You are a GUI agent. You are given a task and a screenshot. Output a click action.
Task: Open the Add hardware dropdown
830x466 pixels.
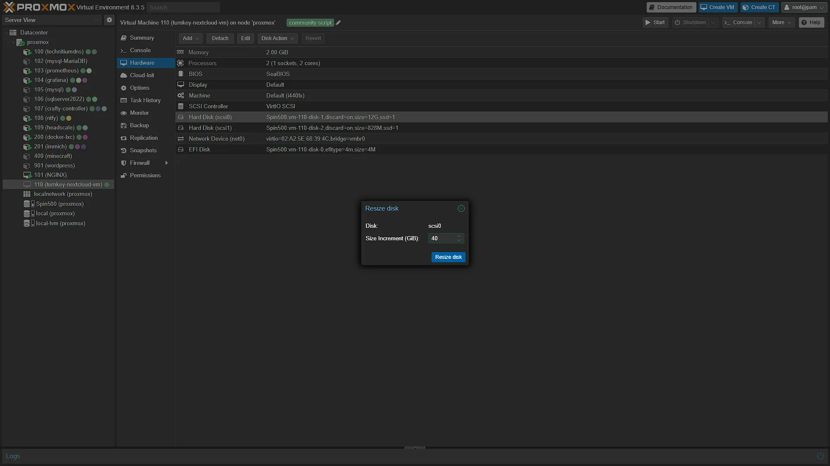[191, 38]
